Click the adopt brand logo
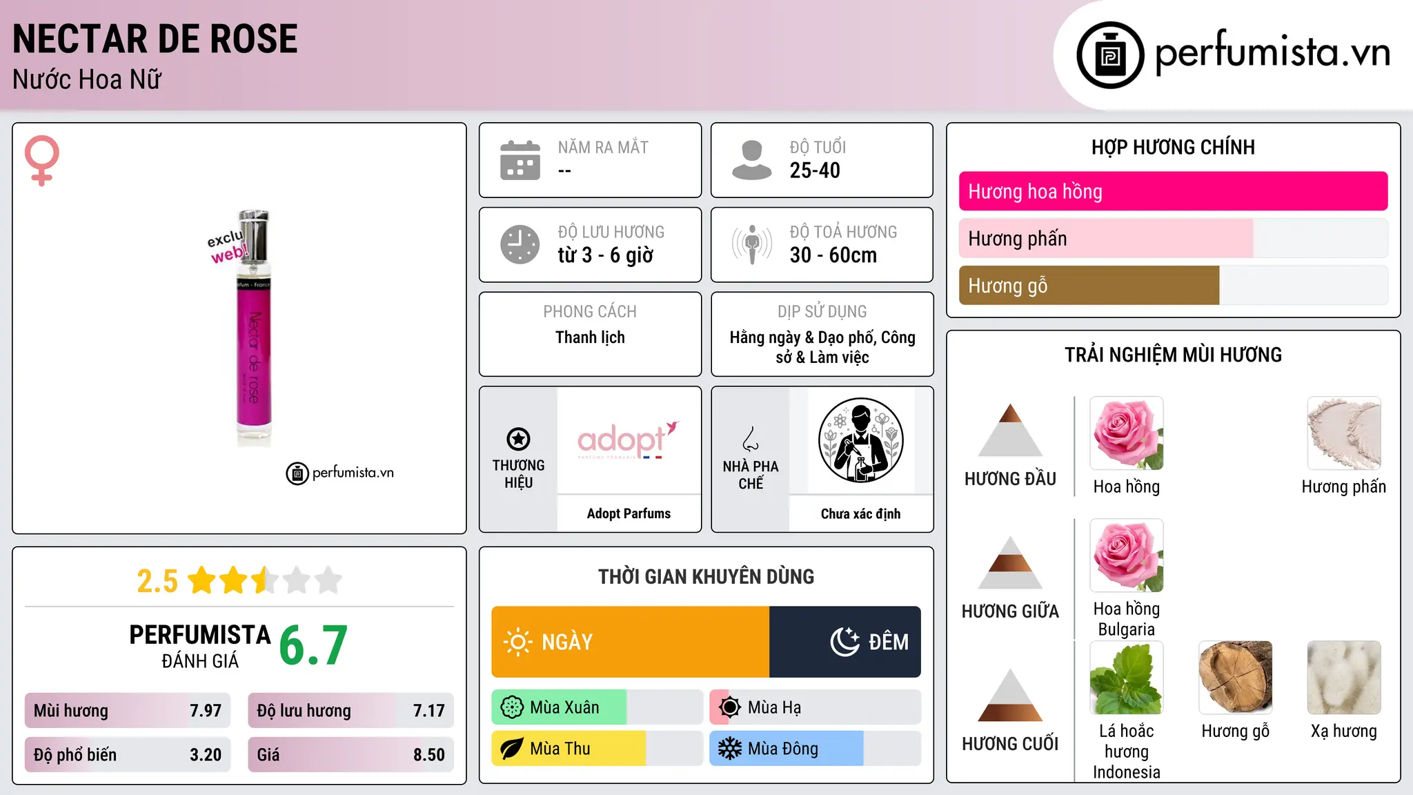Image resolution: width=1413 pixels, height=795 pixels. click(x=629, y=440)
